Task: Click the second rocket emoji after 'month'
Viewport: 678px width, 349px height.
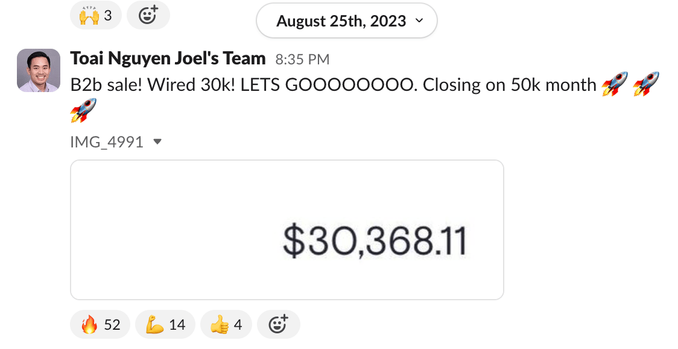Action: [x=645, y=84]
